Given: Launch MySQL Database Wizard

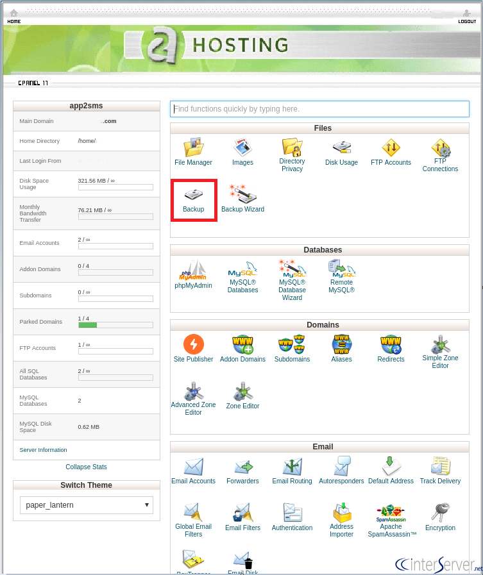Looking at the screenshot, I should [292, 281].
